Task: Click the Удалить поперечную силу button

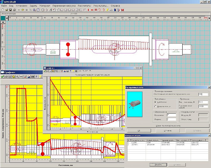Action: click(x=168, y=126)
